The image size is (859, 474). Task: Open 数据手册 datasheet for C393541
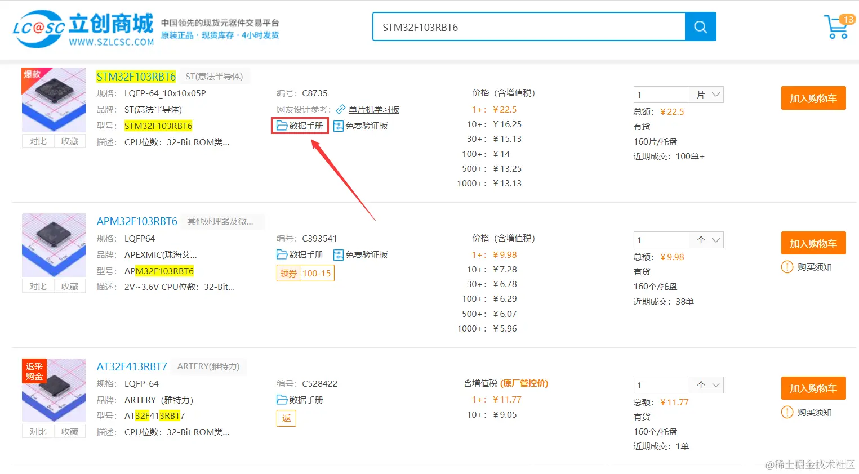click(300, 255)
